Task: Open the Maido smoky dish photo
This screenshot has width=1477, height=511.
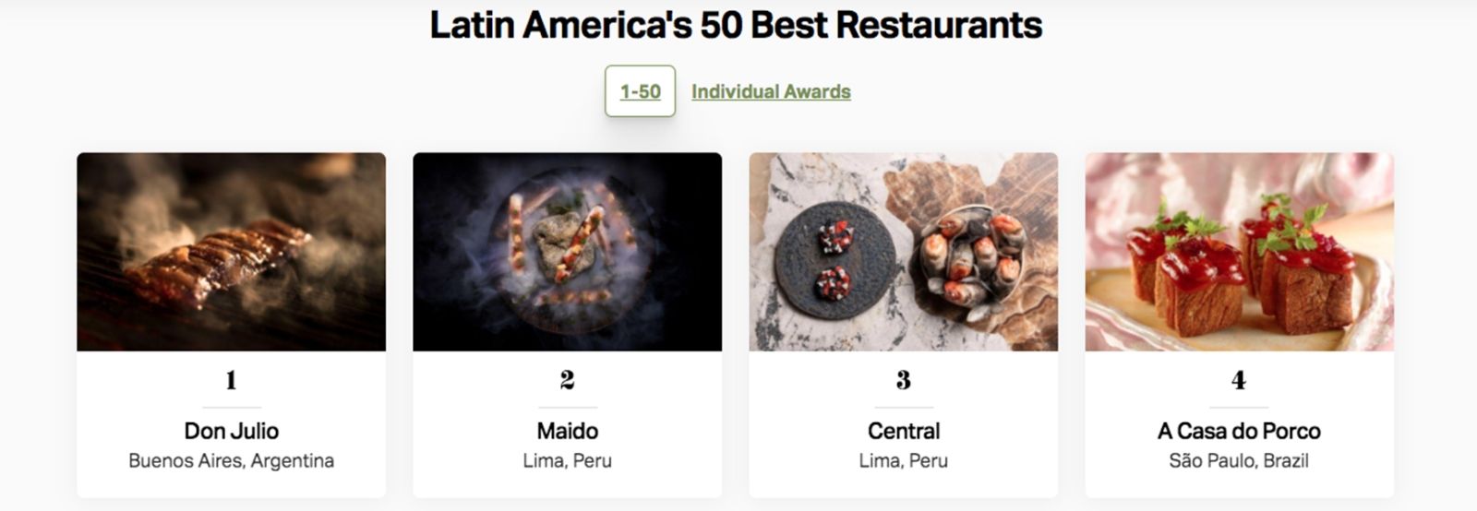Action: point(567,252)
